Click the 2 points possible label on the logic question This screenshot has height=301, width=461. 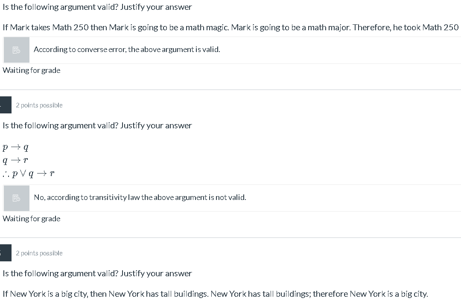tap(39, 105)
